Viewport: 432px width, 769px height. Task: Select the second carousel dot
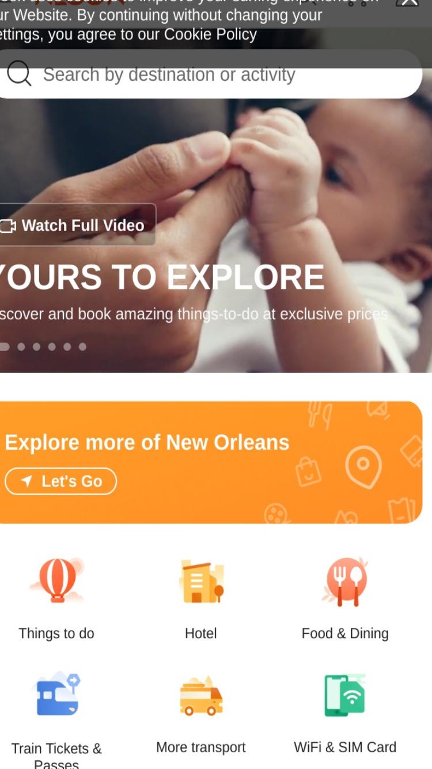[x=21, y=346]
